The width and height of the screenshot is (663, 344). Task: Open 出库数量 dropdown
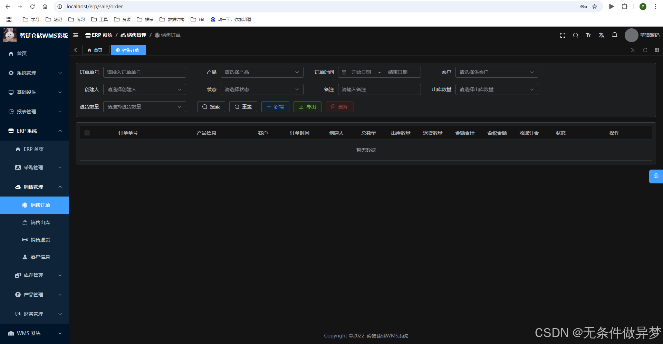497,89
